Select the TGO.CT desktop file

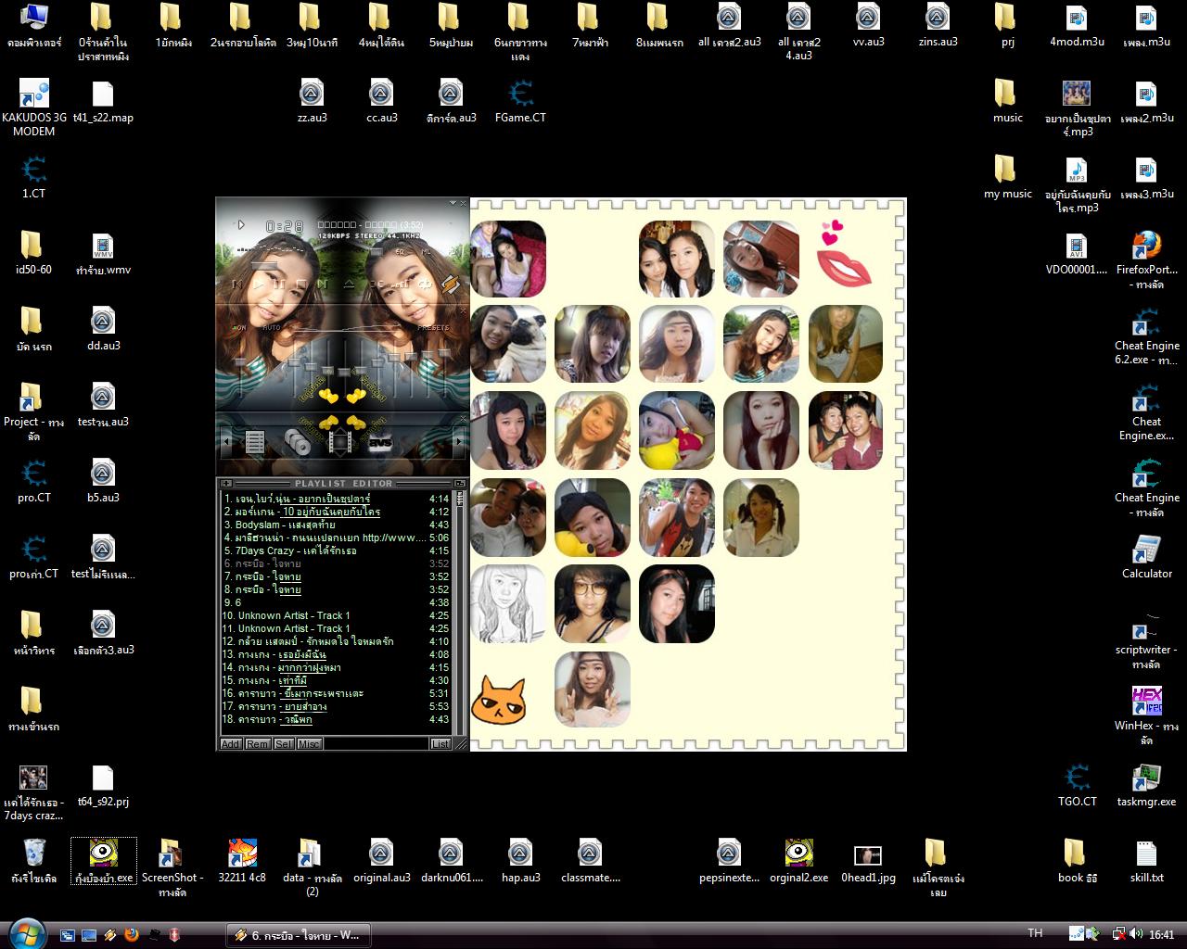coord(1077,785)
